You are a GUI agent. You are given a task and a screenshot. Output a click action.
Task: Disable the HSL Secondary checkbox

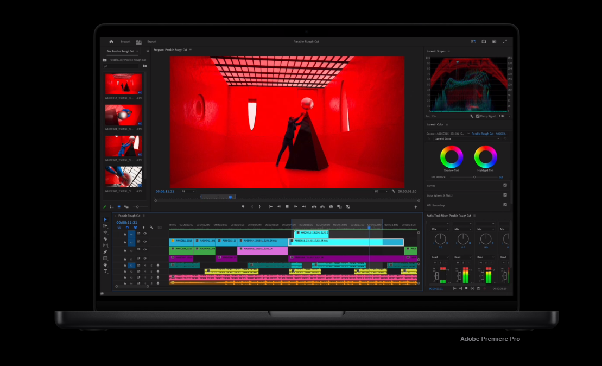pyautogui.click(x=505, y=205)
